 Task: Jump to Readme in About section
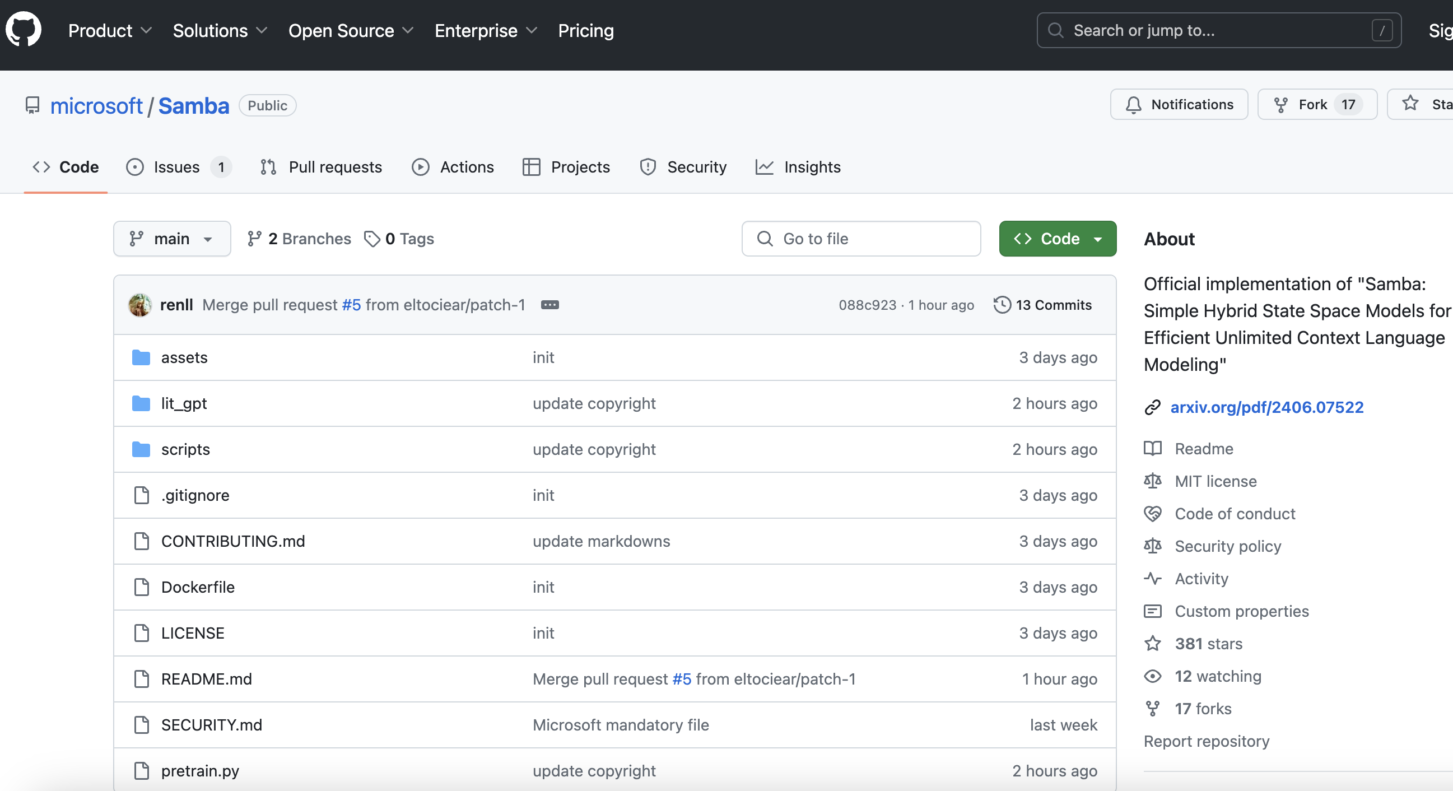point(1203,449)
